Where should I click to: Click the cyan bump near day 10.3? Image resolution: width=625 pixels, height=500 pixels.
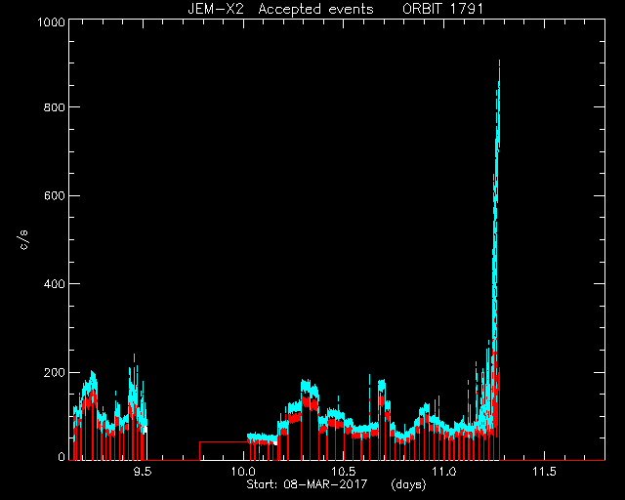(x=310, y=389)
